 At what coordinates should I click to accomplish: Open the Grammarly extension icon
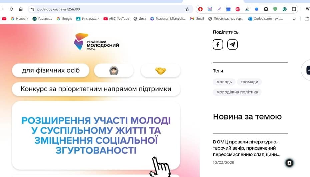(284, 9)
